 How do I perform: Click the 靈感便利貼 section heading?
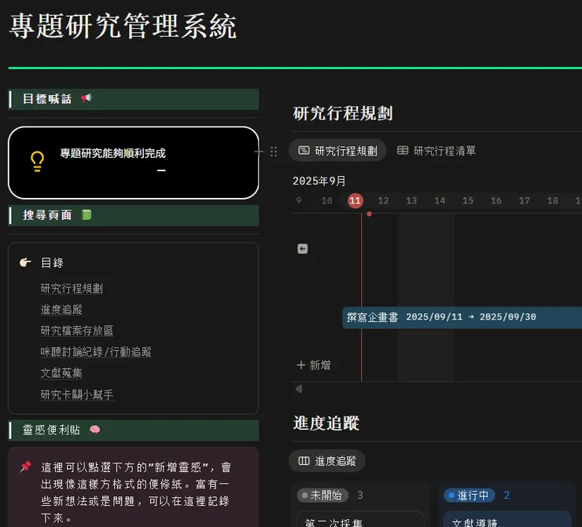51,430
